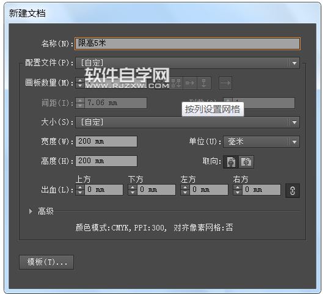
Task: Click the top bleed (上方) 0 mm field
Action: pyautogui.click(x=104, y=189)
